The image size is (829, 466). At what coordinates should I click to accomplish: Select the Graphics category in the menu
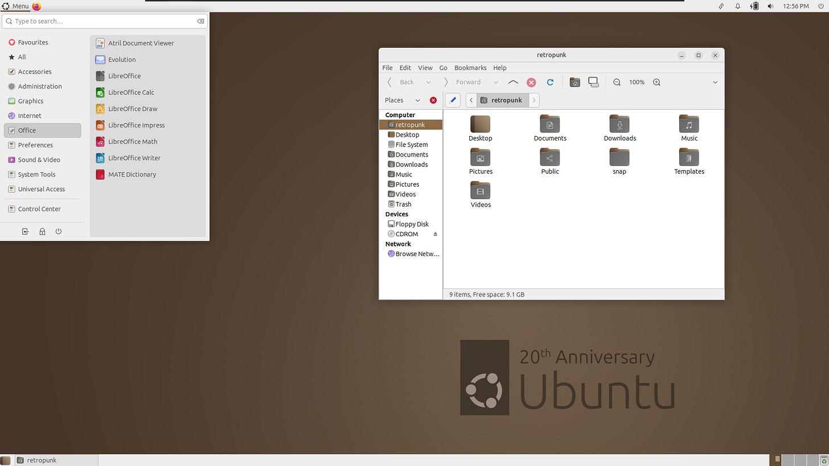(43, 101)
